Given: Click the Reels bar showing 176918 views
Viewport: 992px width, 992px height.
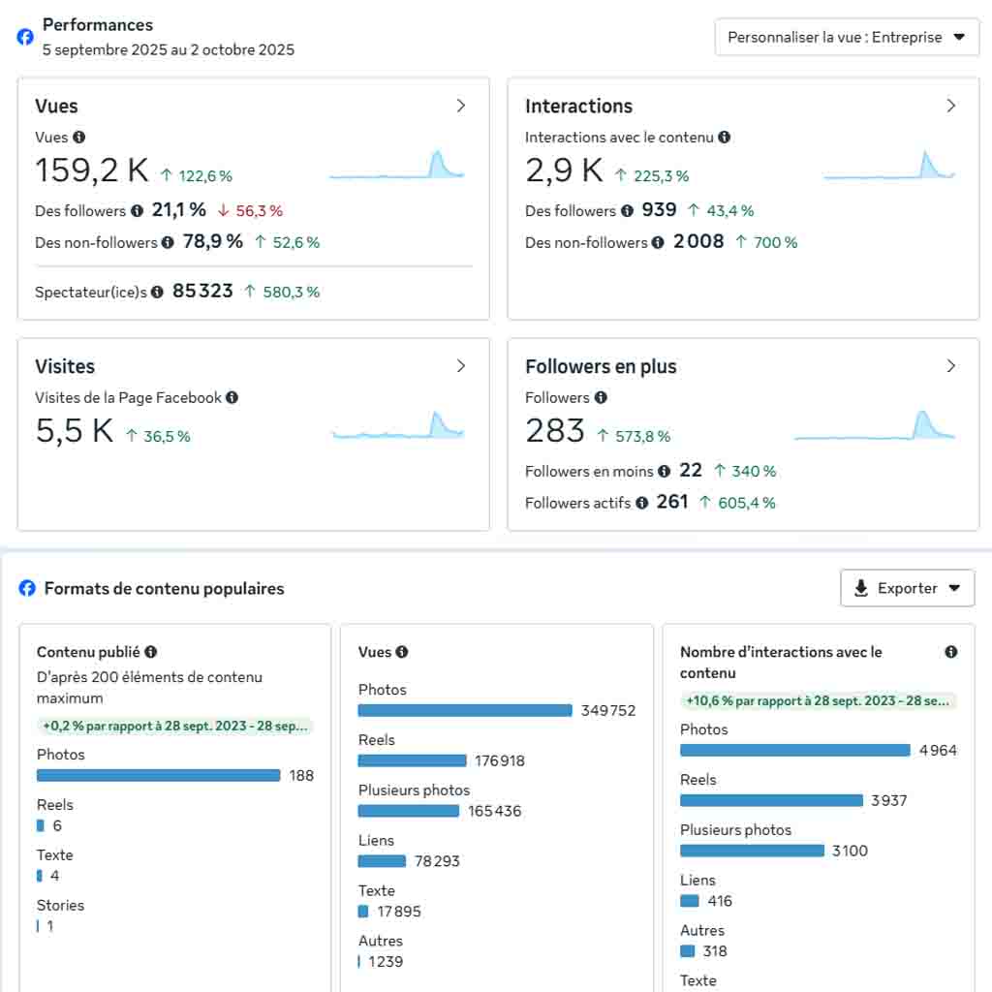Looking at the screenshot, I should tap(412, 760).
